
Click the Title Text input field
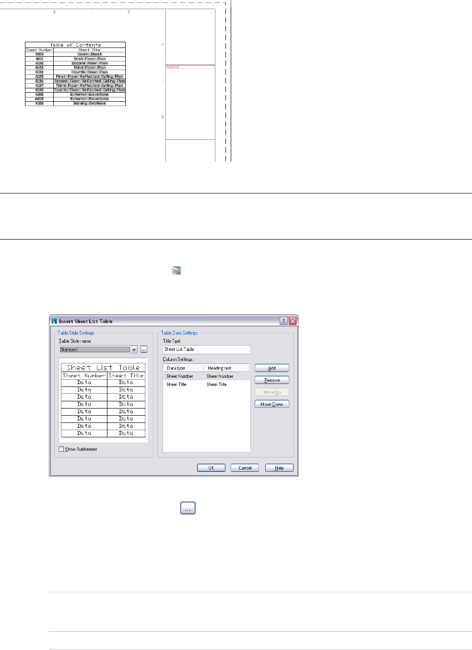pos(207,349)
